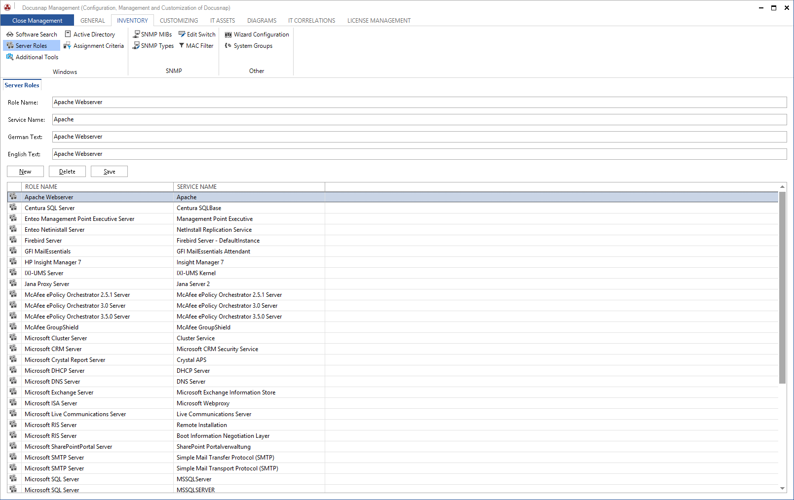Open Additional Tools

pos(32,57)
